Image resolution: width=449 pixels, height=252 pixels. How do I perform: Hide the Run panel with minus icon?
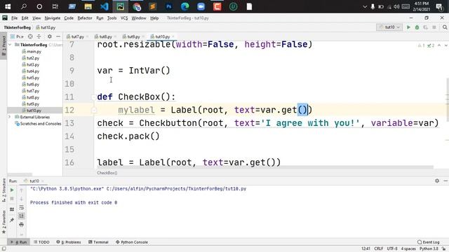[x=445, y=181]
